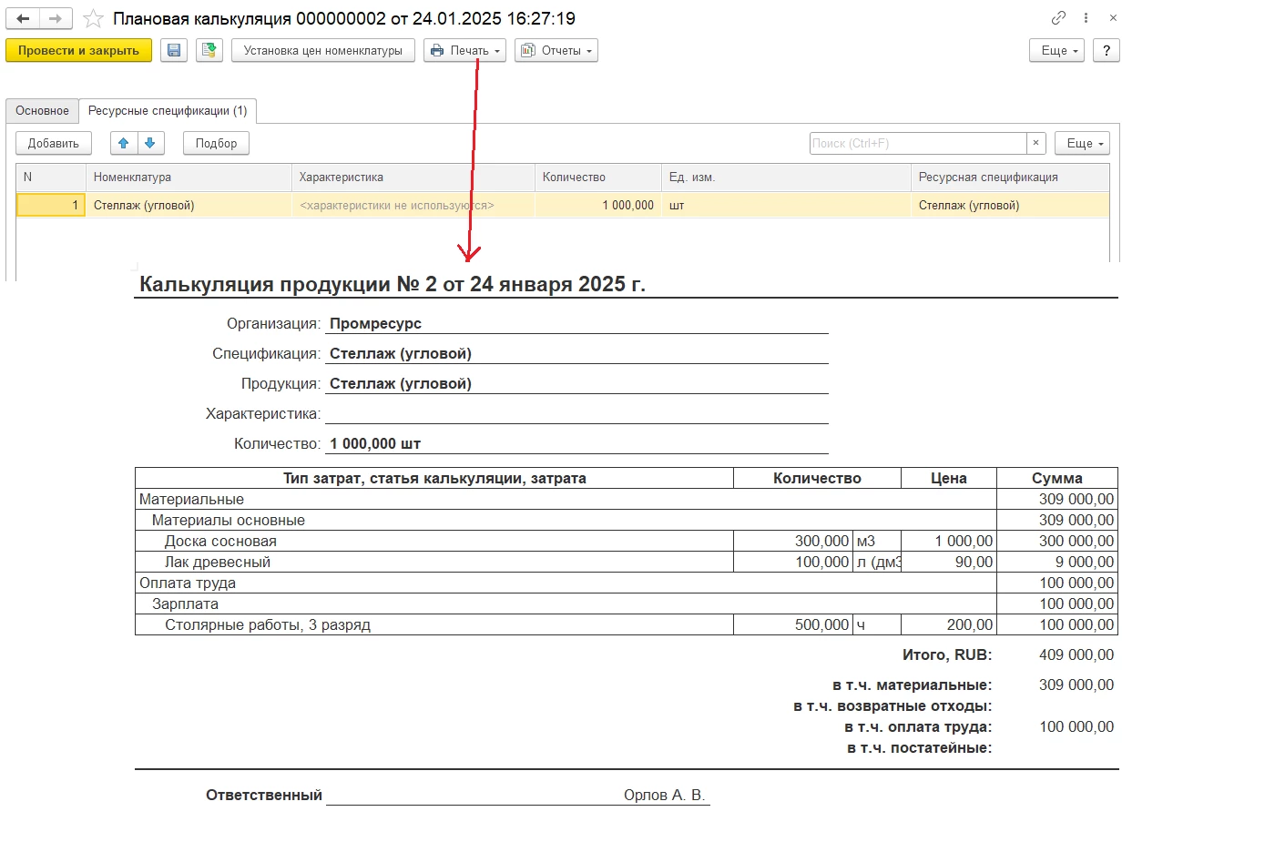Go forward using the right arrow
Viewport: 1275px width, 842px height.
(56, 18)
